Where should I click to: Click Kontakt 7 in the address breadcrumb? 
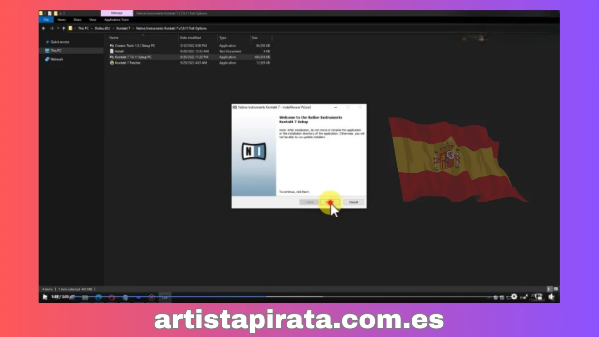(123, 28)
